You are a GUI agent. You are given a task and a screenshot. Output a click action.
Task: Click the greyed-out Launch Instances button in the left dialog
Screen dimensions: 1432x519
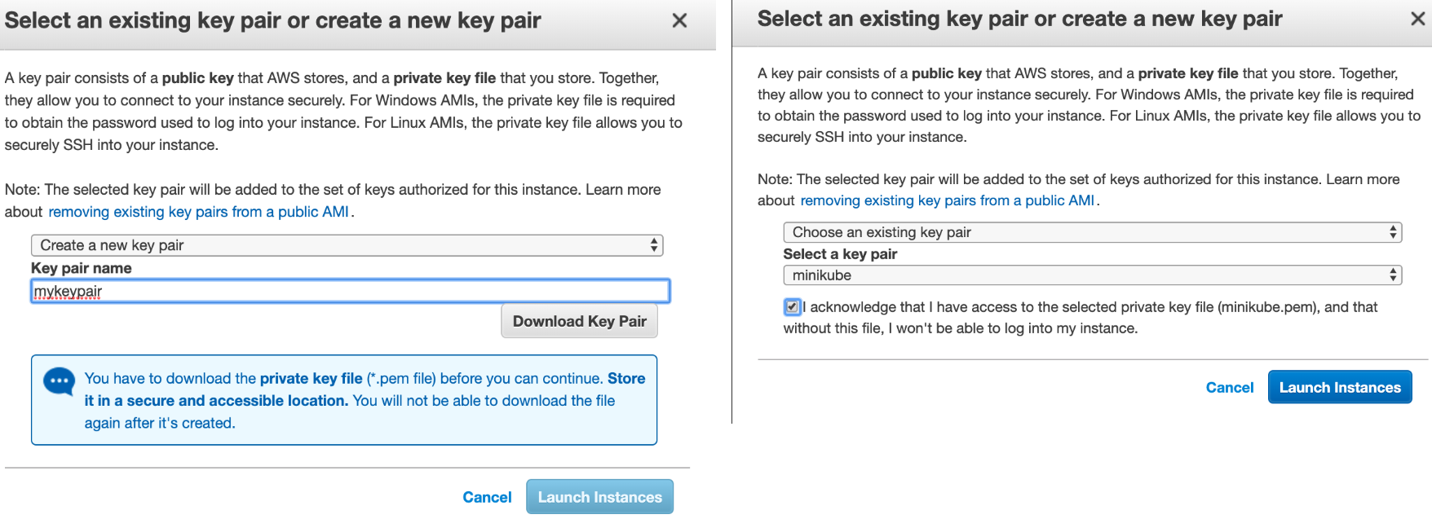[x=599, y=497]
